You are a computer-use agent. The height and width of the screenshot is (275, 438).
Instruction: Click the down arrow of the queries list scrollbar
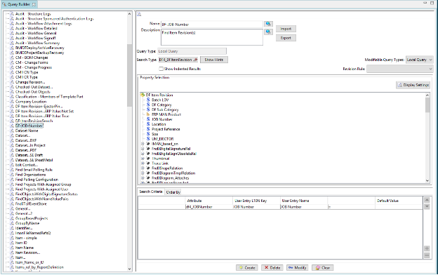click(x=129, y=269)
